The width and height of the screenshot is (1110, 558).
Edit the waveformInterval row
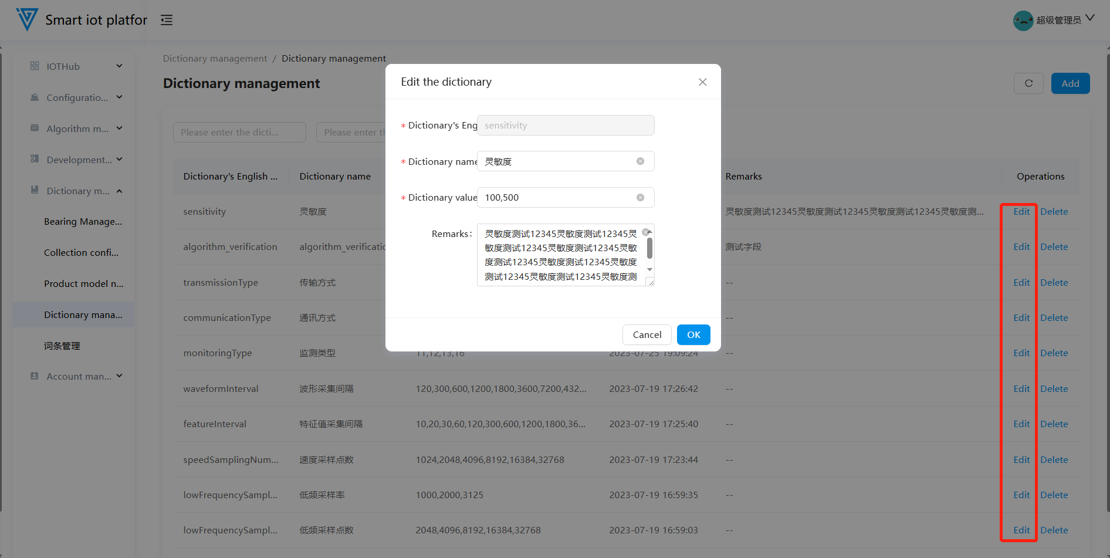coord(1021,389)
